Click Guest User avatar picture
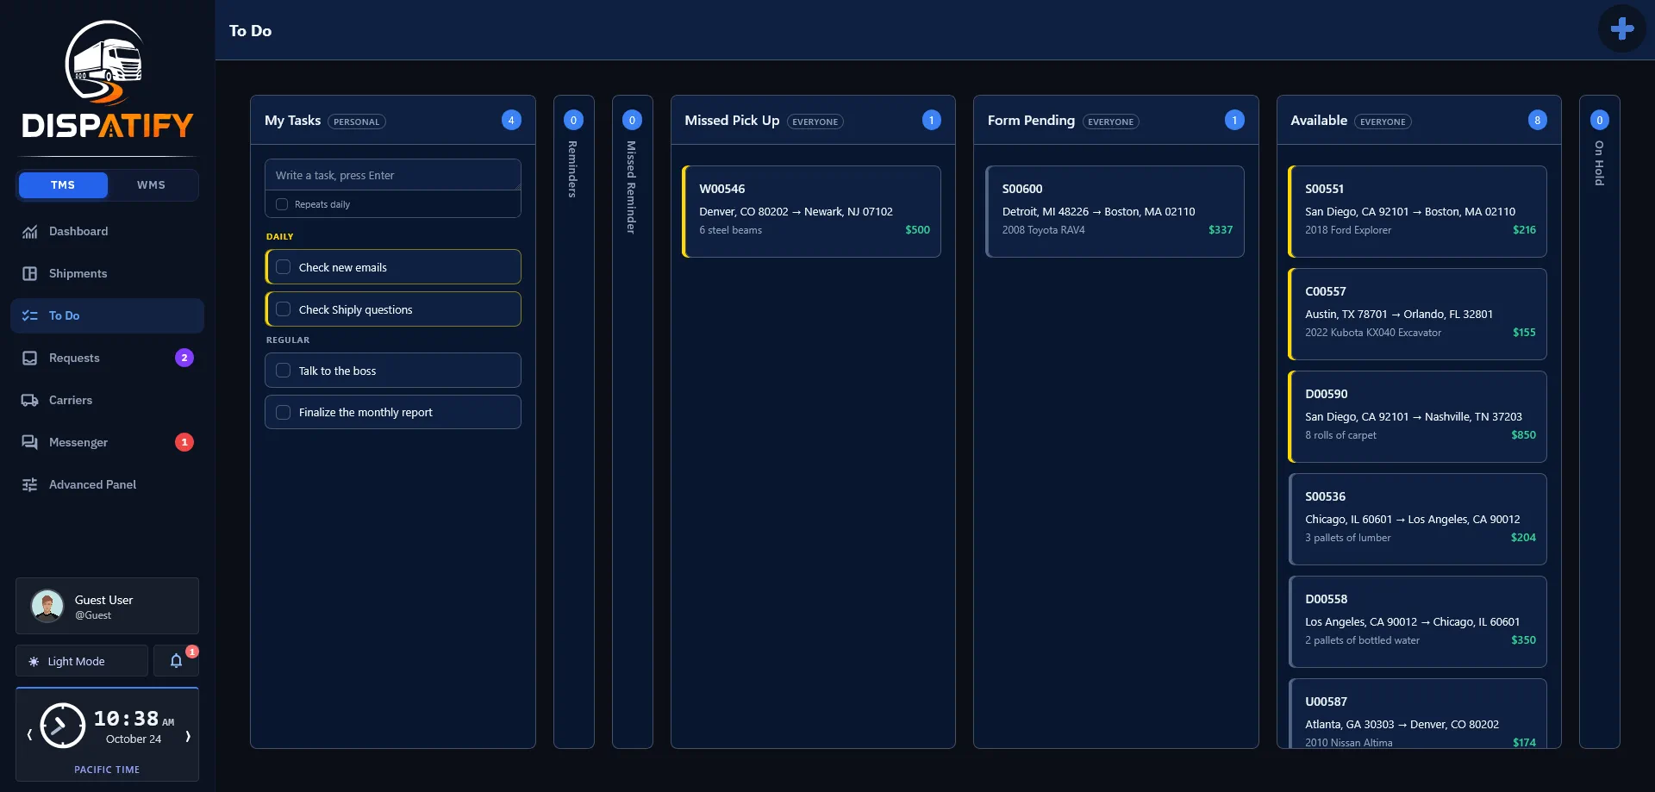Viewport: 1655px width, 792px height. point(47,606)
